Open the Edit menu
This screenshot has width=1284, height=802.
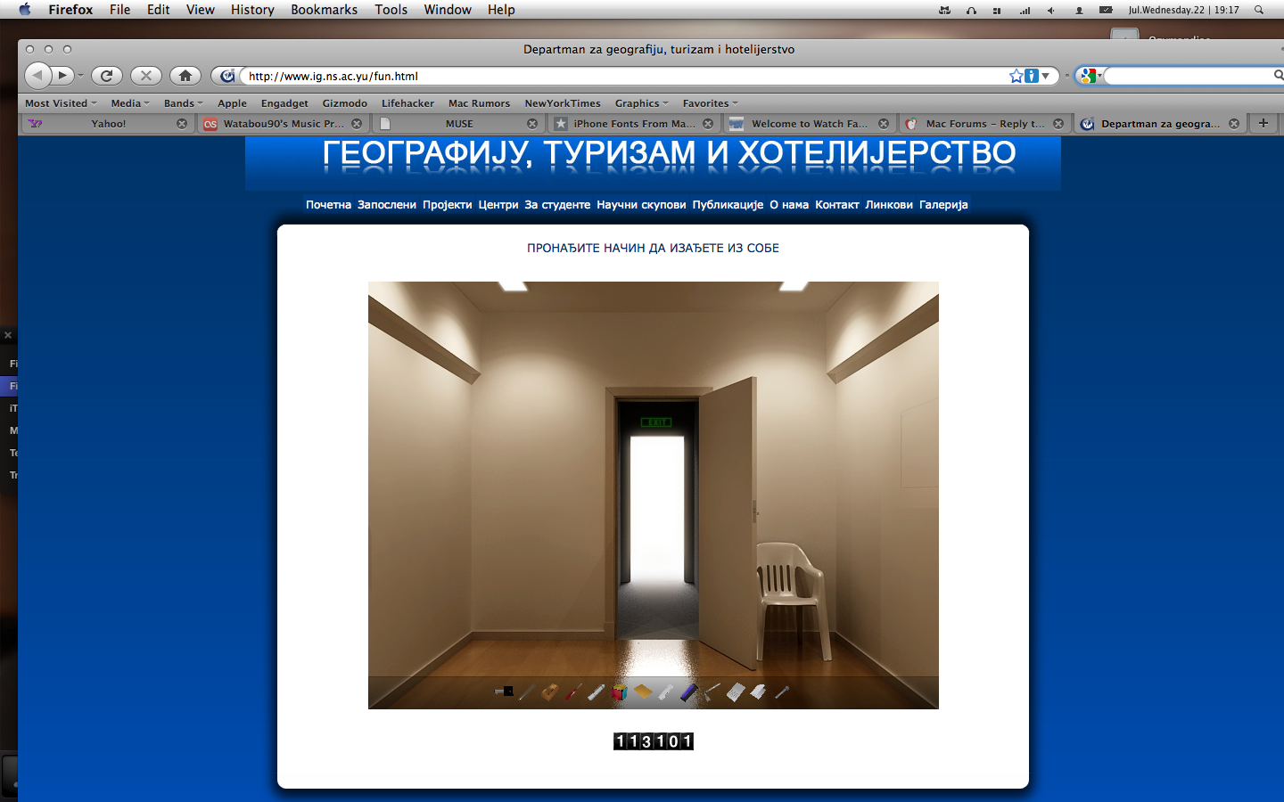pyautogui.click(x=159, y=10)
